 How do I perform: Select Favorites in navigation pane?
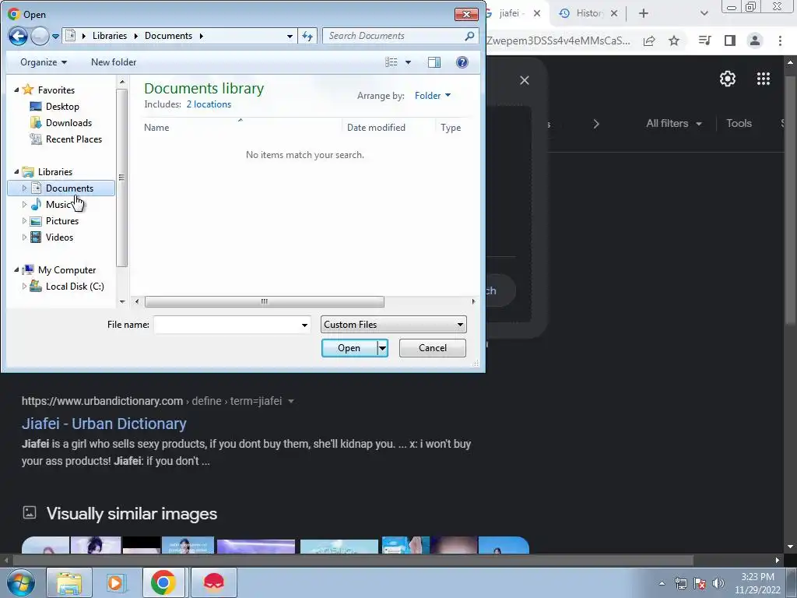(x=56, y=90)
